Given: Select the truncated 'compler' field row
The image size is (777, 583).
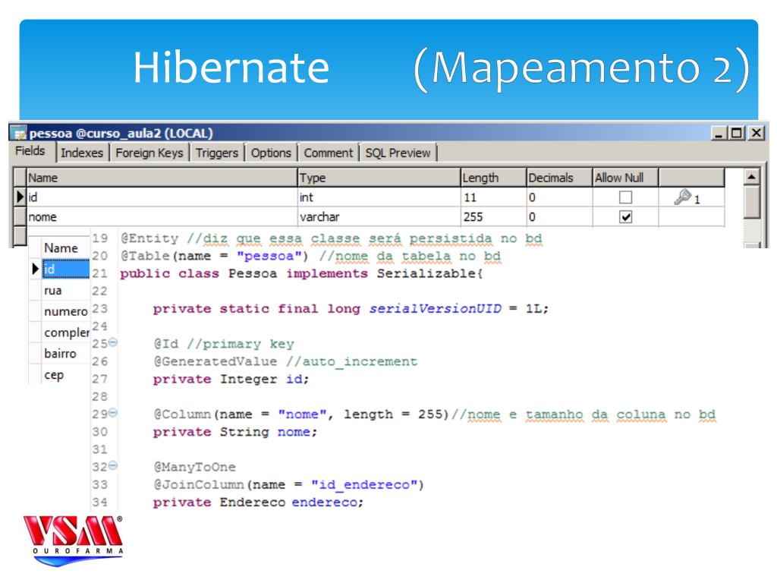Looking at the screenshot, I should tap(66, 332).
